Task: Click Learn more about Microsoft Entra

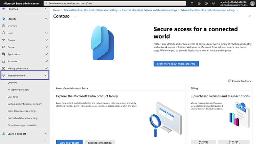Action: pos(176,64)
